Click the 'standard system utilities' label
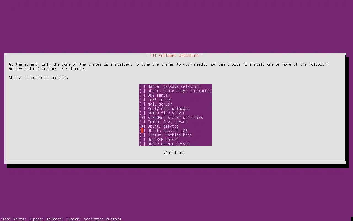353x221 pixels. point(175,117)
